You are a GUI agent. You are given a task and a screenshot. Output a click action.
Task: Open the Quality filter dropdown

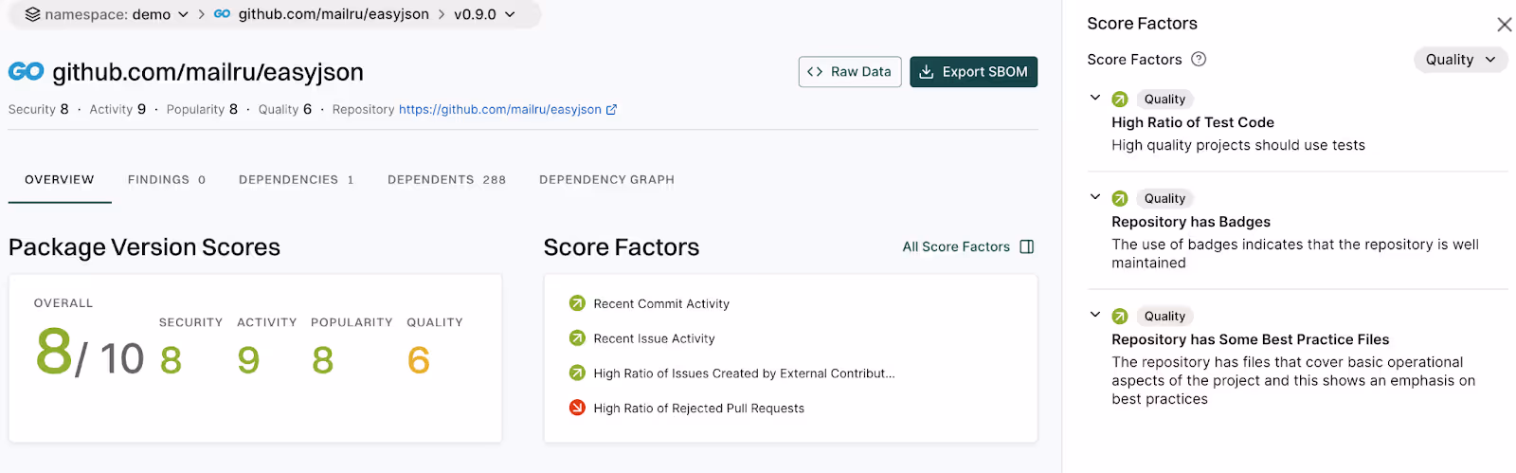pos(1460,60)
